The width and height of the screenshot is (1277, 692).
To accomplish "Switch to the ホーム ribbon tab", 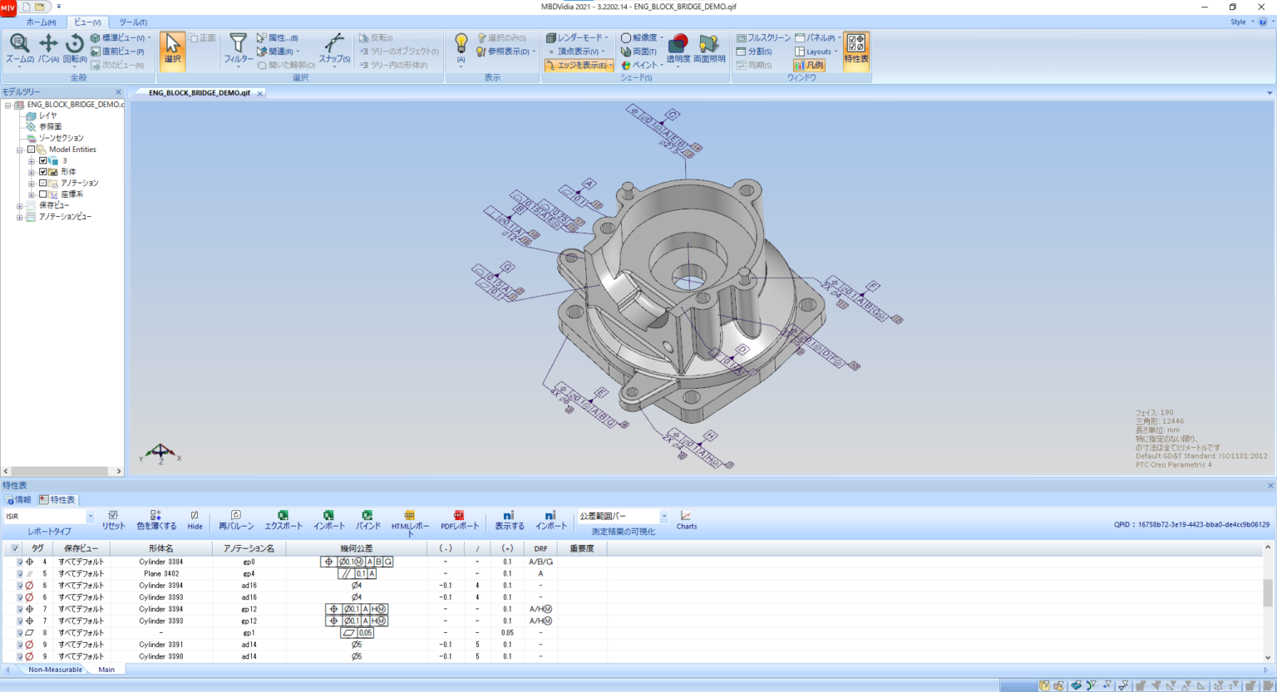I will pos(41,22).
